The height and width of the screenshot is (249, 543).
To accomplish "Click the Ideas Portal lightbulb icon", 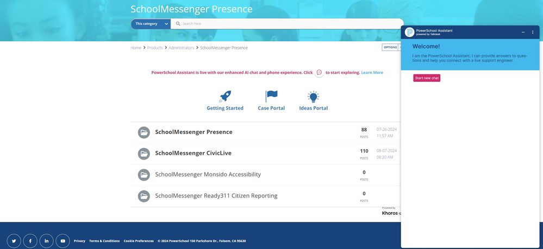I will (313, 97).
